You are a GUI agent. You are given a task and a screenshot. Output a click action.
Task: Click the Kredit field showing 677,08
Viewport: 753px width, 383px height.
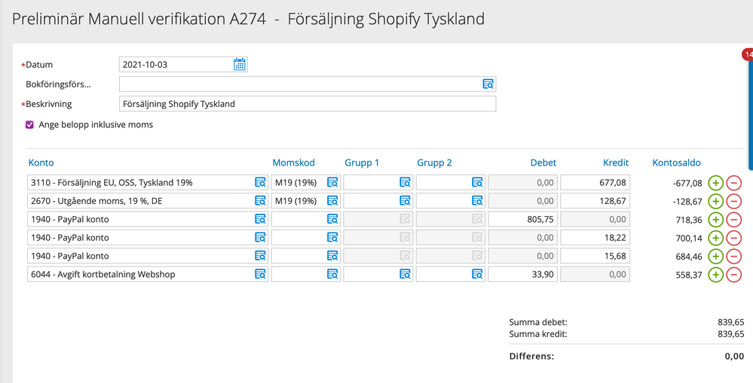(x=595, y=182)
